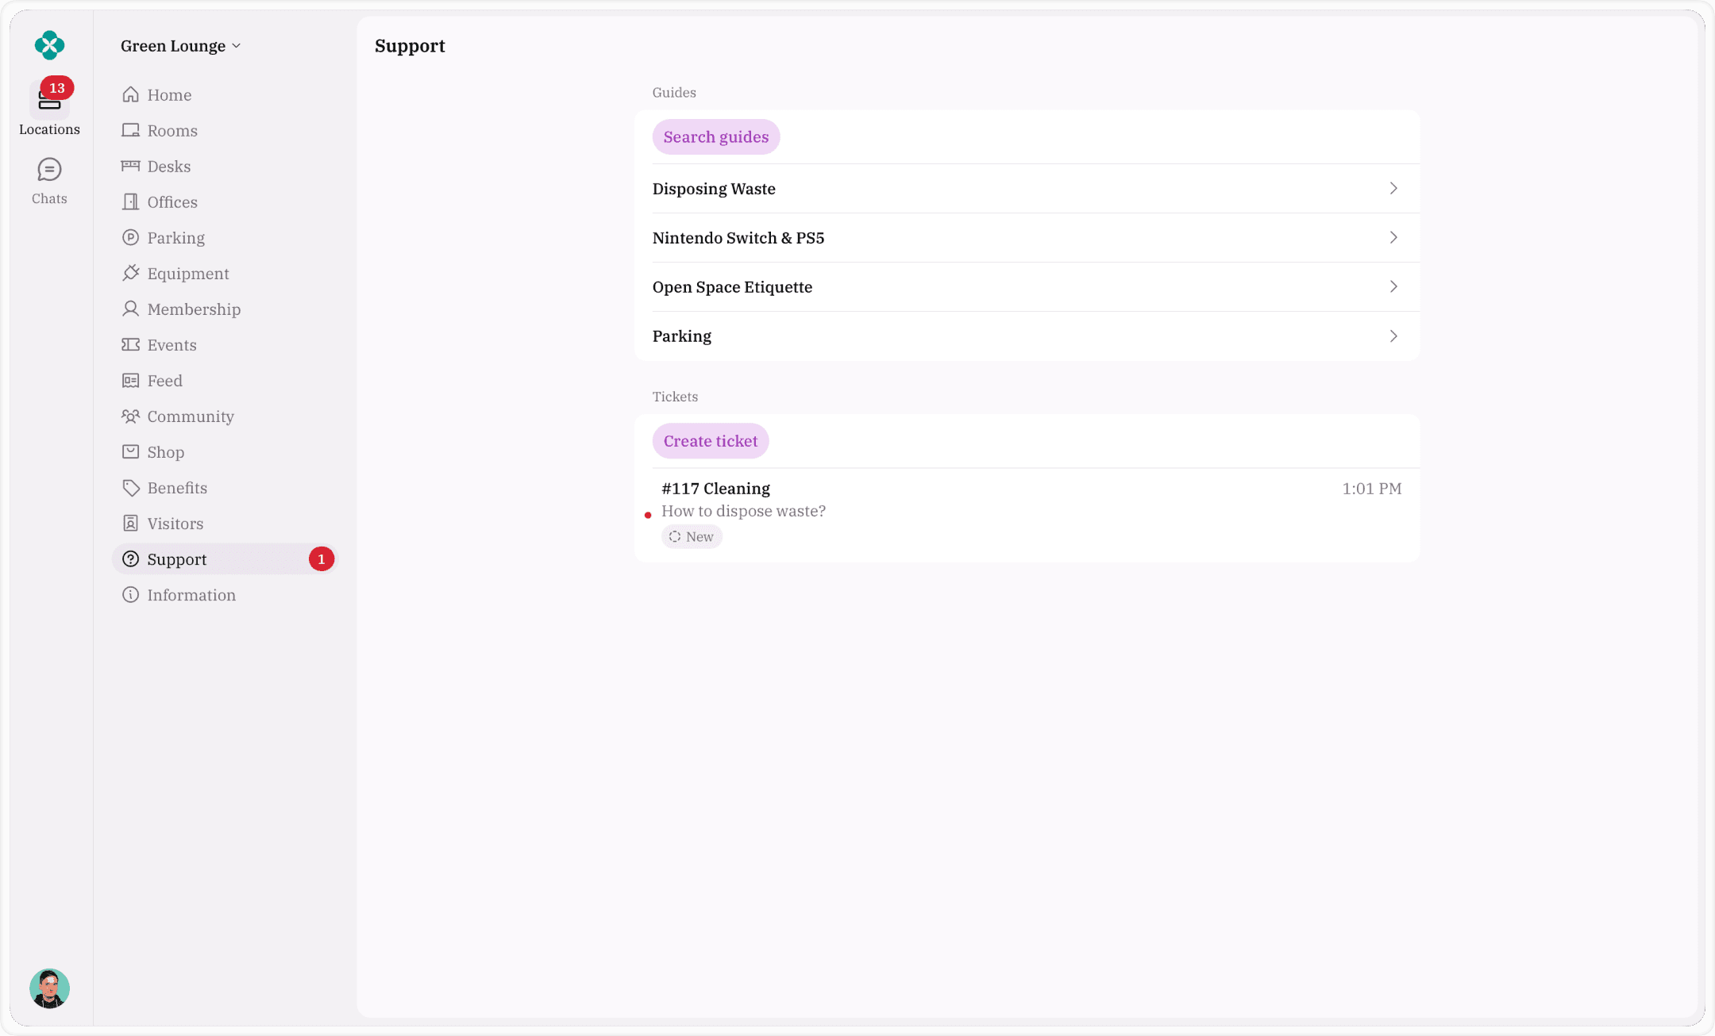
Task: Expand the Nintendo Switch & PS5 chevron
Action: (x=1393, y=237)
